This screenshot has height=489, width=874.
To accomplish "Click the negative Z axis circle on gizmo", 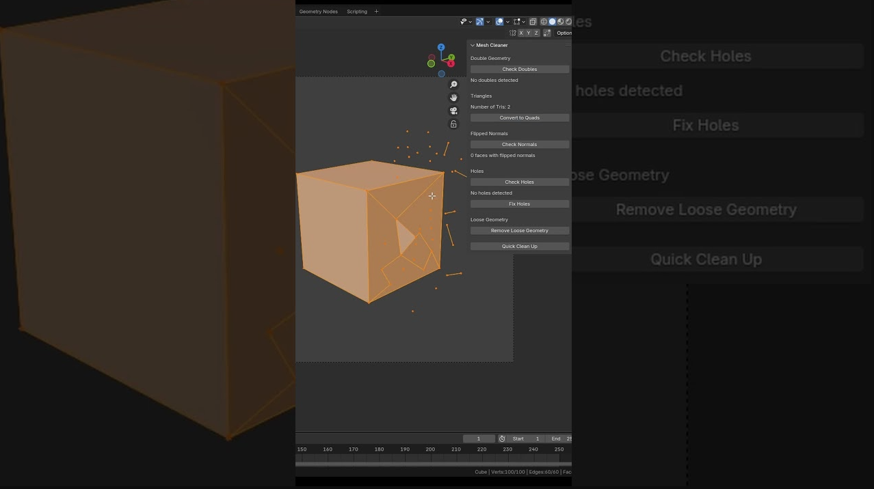I will 441,74.
